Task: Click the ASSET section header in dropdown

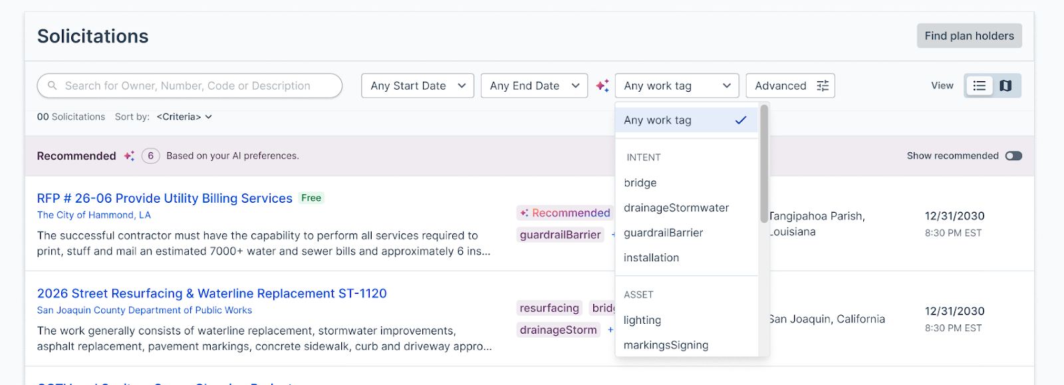Action: (638, 295)
